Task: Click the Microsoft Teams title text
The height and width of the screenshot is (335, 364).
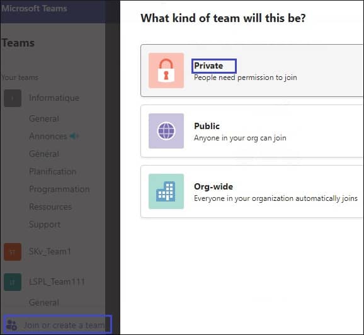Action: point(35,8)
